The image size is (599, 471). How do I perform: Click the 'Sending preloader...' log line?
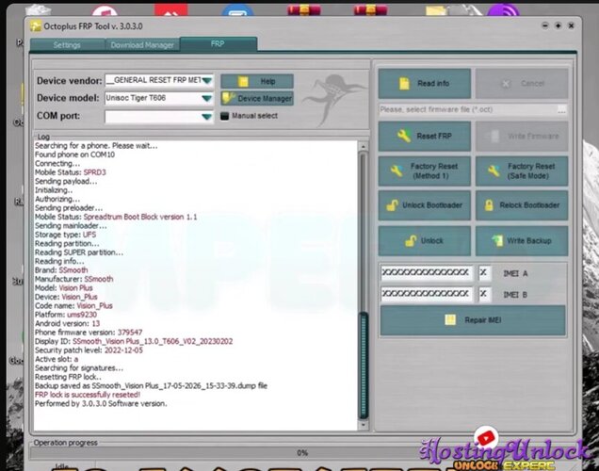tap(69, 208)
